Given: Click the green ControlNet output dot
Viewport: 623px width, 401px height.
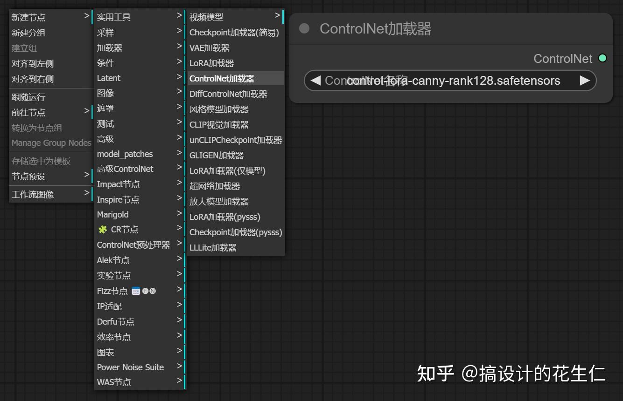Looking at the screenshot, I should 602,58.
